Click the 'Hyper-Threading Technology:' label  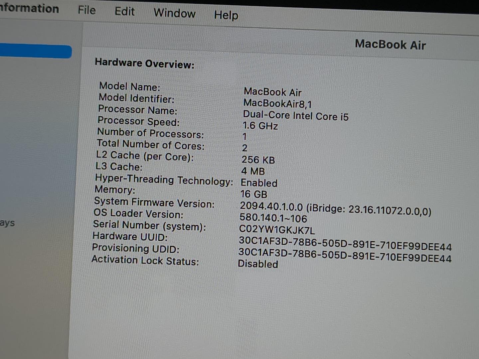(164, 179)
